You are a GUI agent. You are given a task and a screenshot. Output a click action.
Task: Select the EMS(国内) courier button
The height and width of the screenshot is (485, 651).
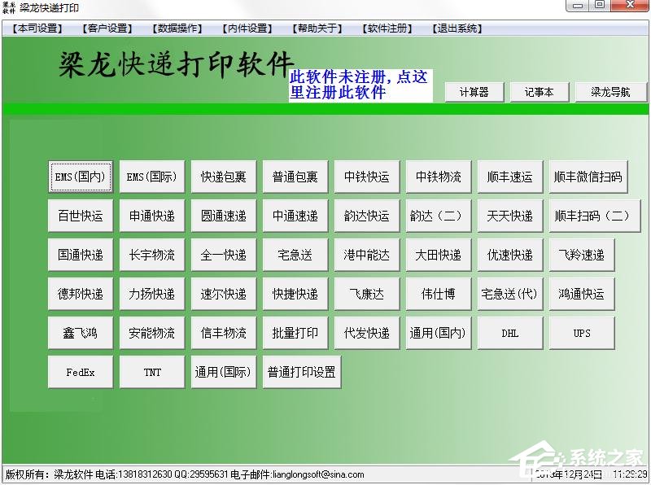80,177
